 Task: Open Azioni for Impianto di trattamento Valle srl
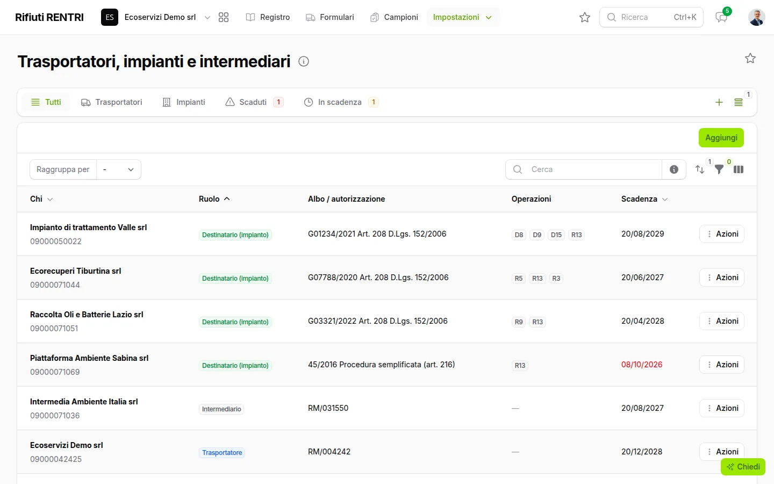tap(722, 234)
